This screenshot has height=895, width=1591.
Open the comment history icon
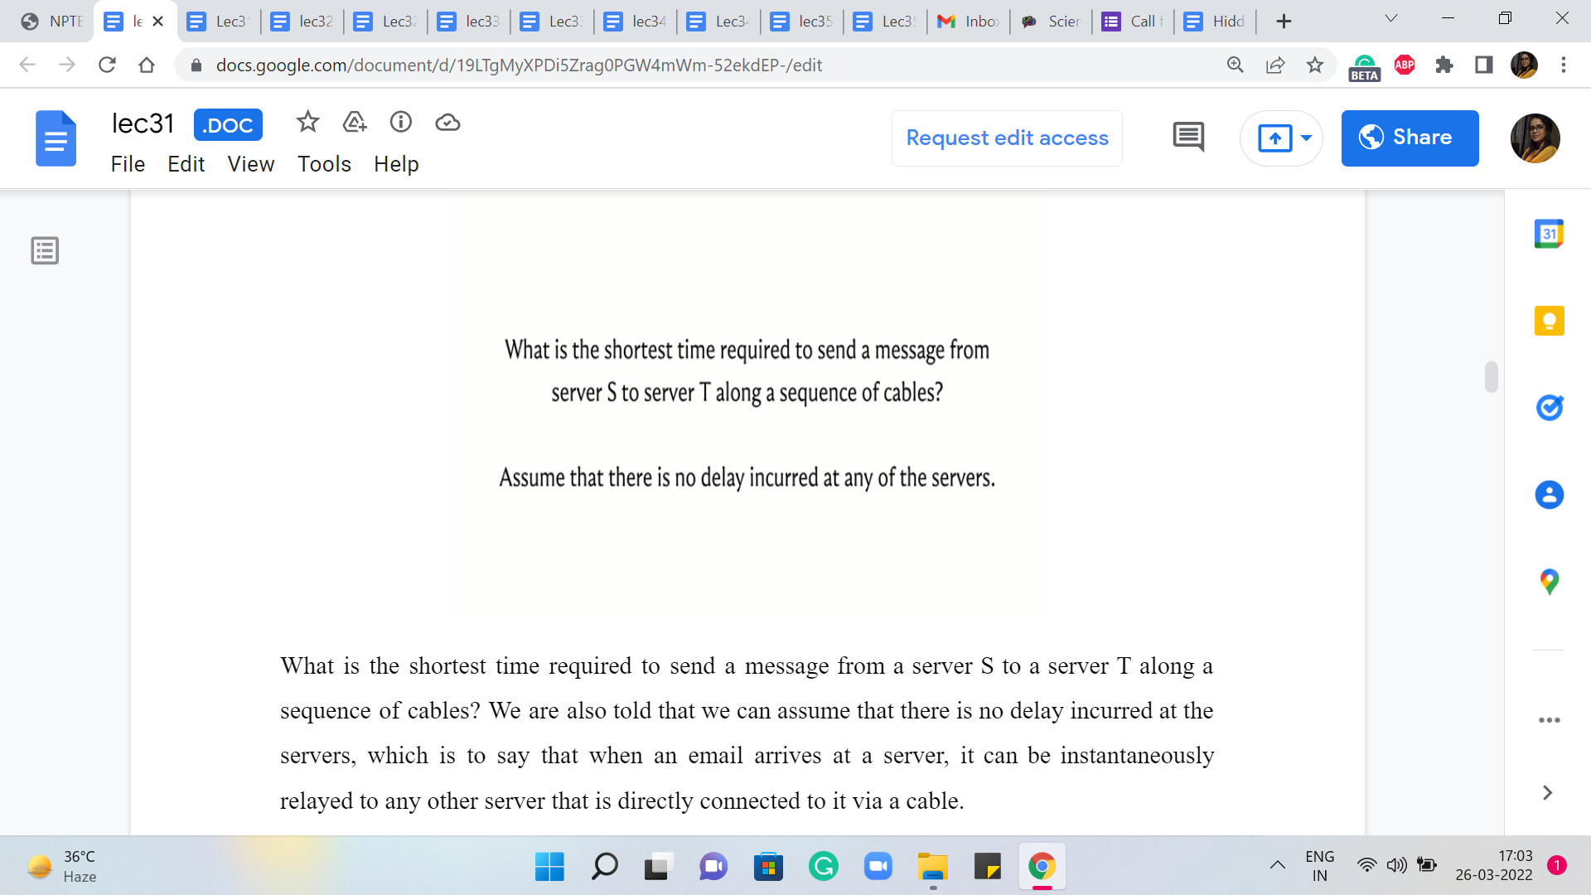point(1188,138)
